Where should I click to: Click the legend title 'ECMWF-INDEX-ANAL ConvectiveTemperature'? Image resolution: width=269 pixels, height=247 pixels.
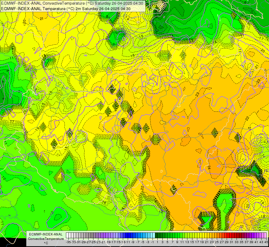pos(46,237)
